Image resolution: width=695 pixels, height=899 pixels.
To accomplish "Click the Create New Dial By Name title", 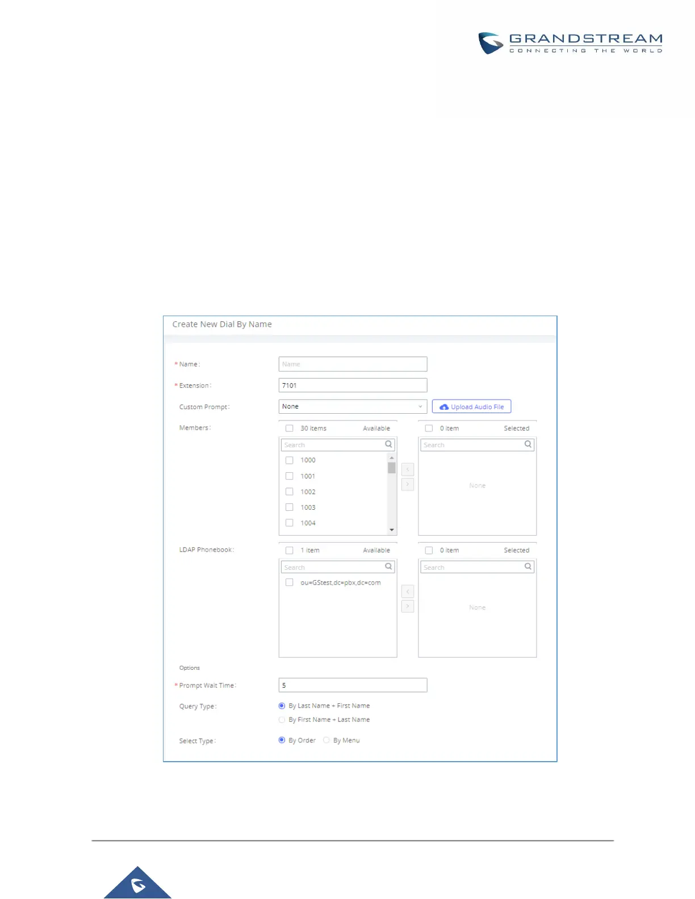I will click(x=222, y=324).
